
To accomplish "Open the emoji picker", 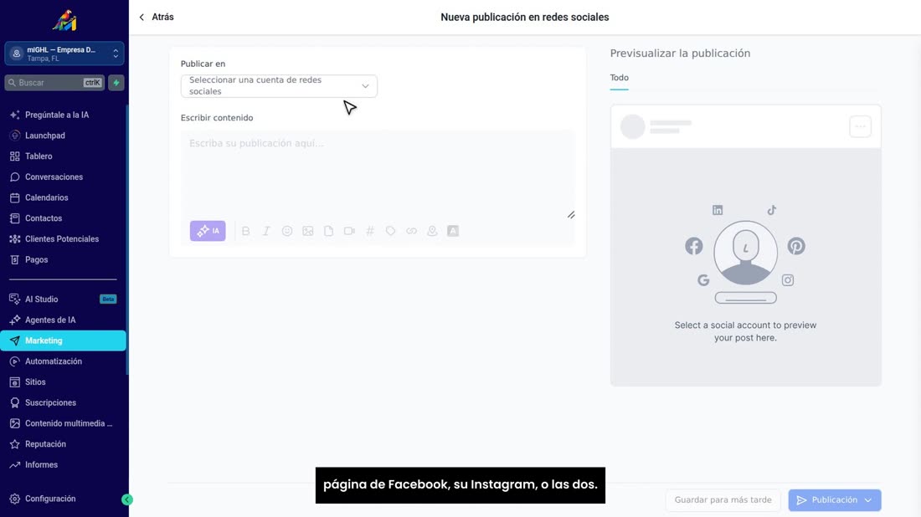I will click(286, 231).
